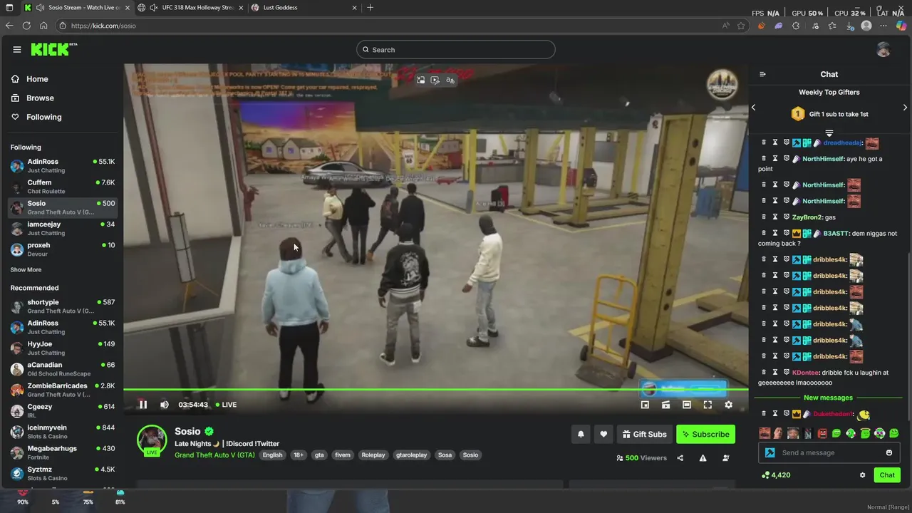912x513 pixels.
Task: Click the Gift Subs button
Action: pyautogui.click(x=644, y=434)
